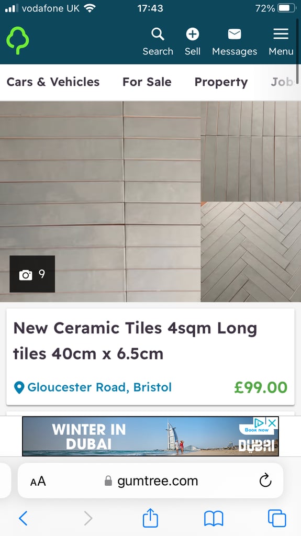View the herringbone tile thumbnail
Viewport: 301px width, 536px height.
coord(251,252)
